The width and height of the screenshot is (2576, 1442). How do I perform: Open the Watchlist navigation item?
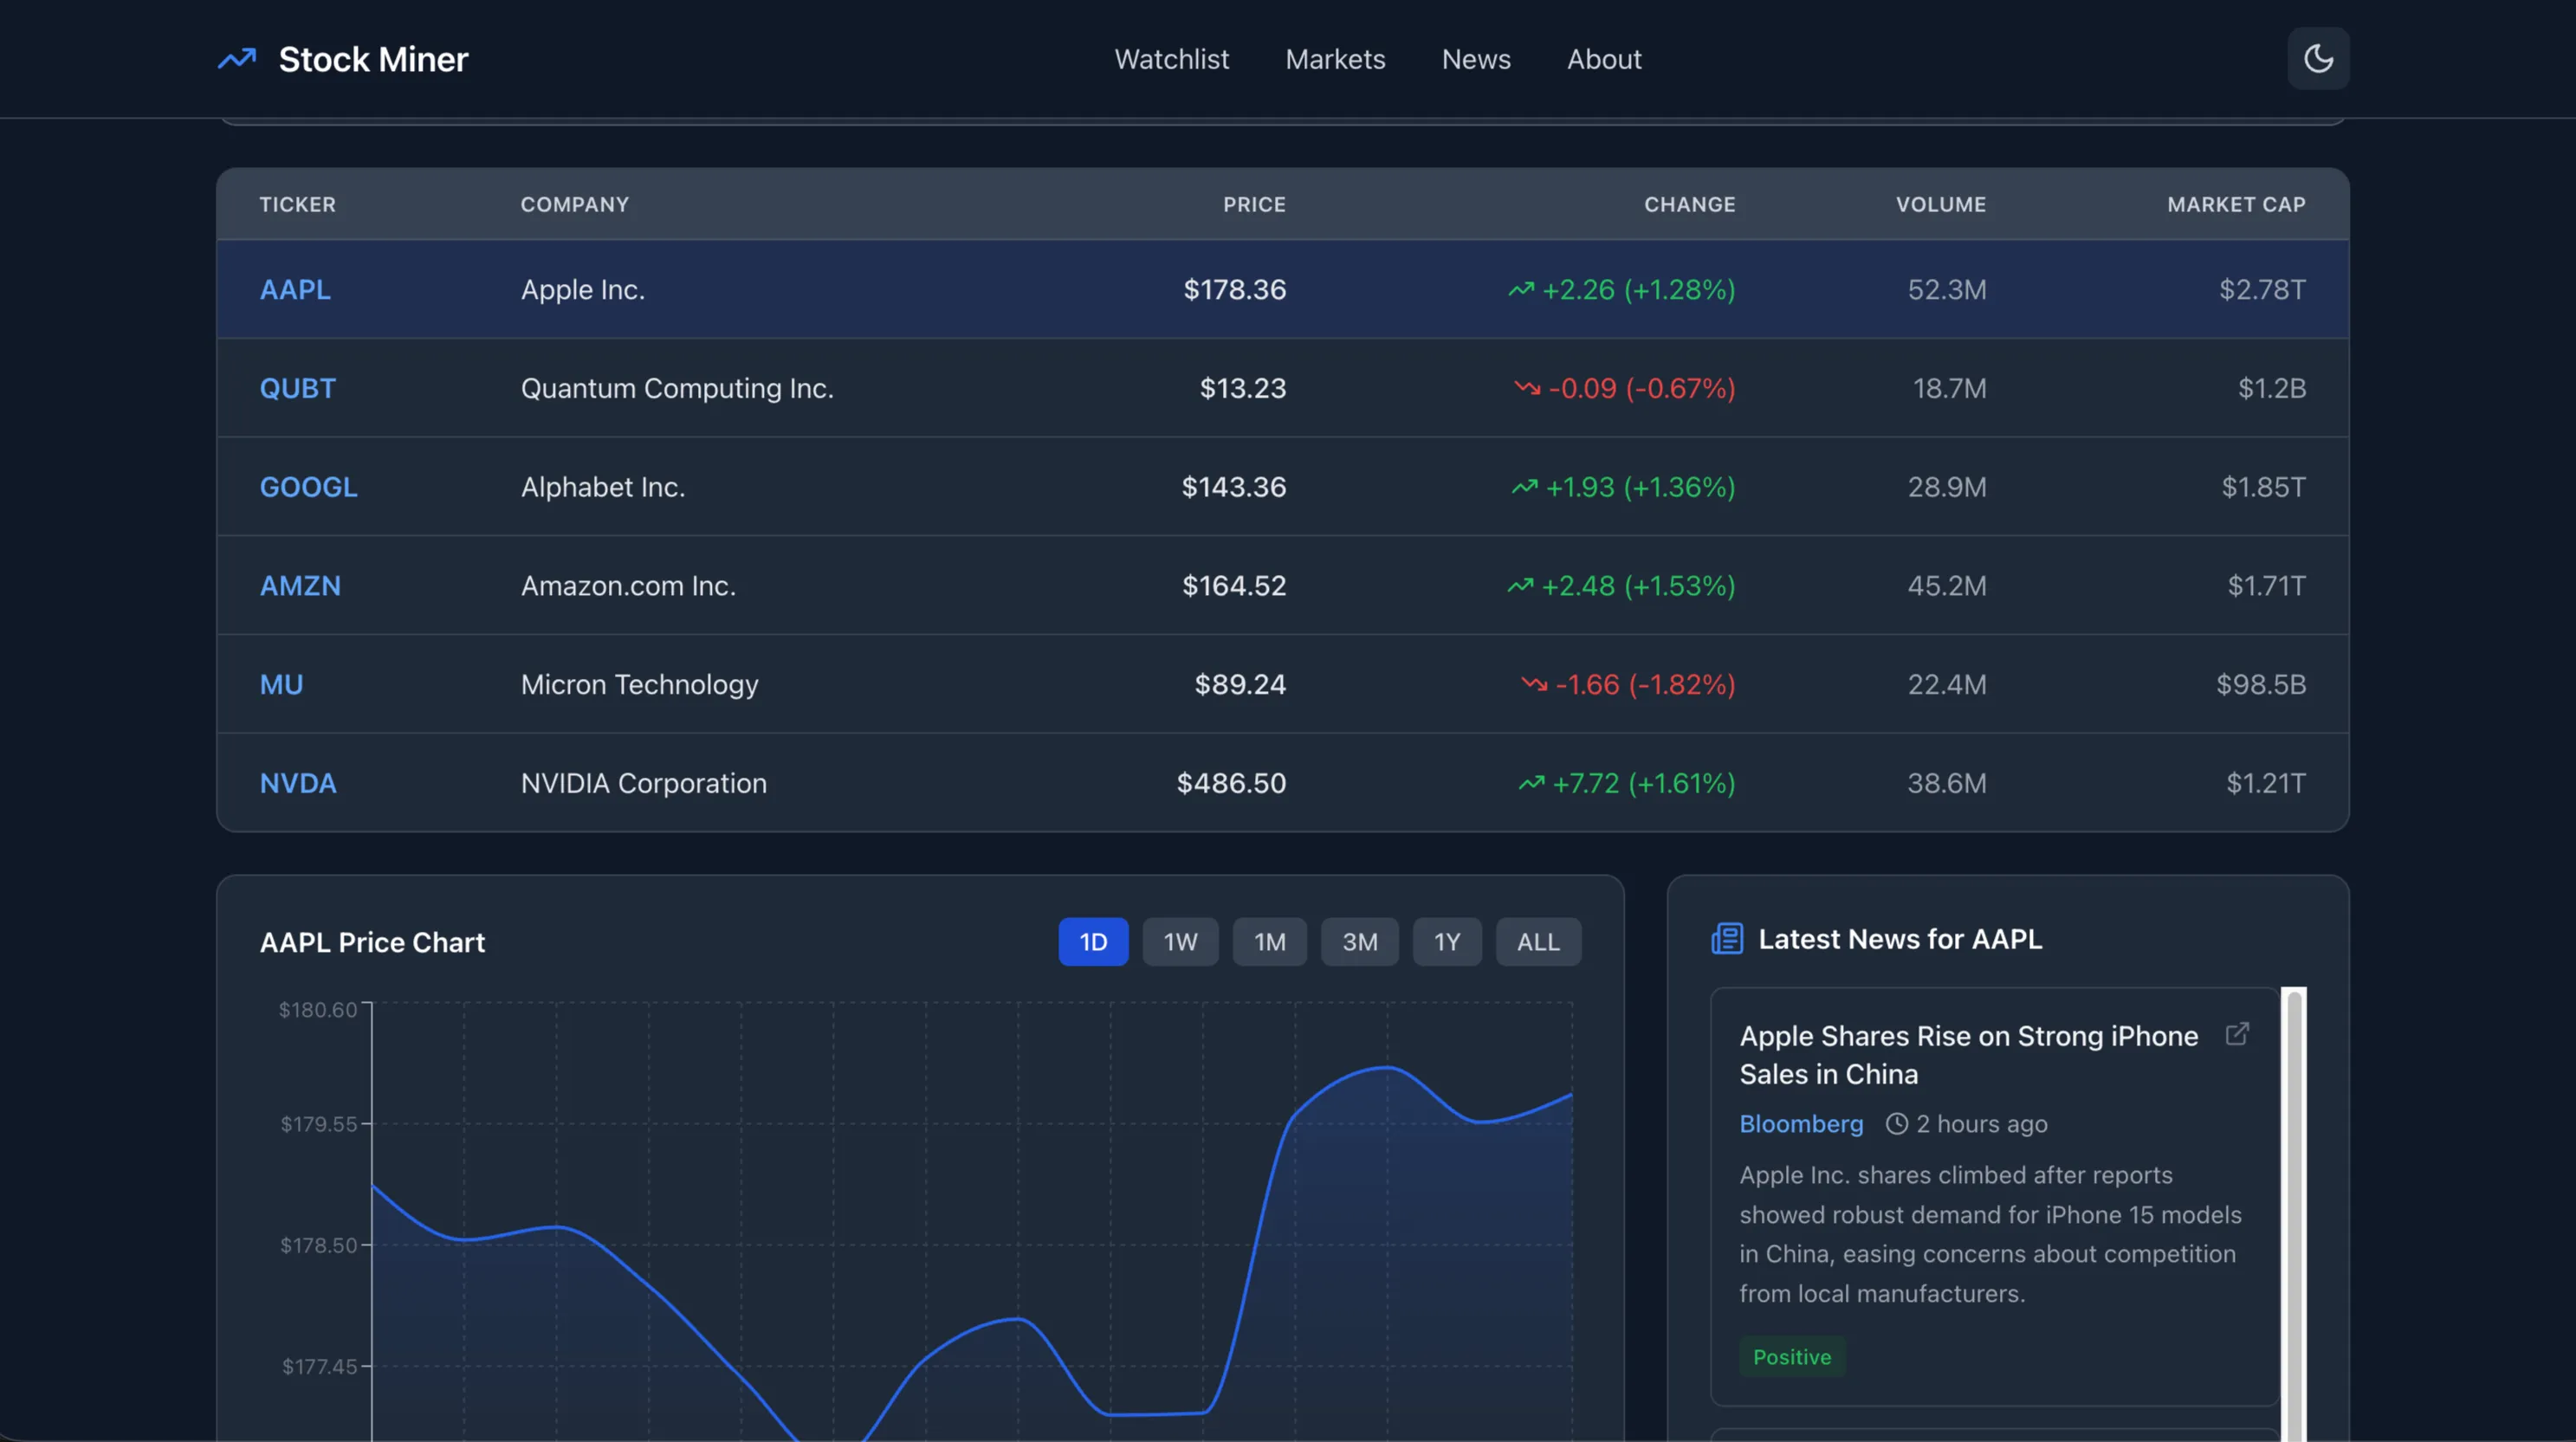[1171, 59]
